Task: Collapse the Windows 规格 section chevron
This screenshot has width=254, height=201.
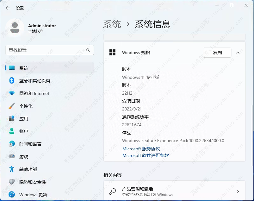Action: click(x=238, y=53)
